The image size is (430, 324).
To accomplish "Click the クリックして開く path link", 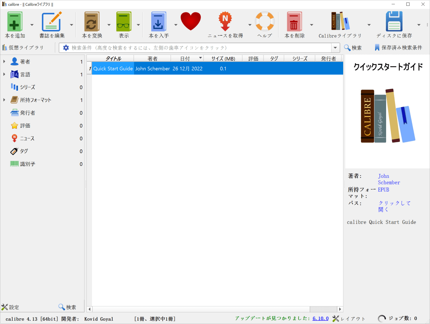I will (394, 206).
